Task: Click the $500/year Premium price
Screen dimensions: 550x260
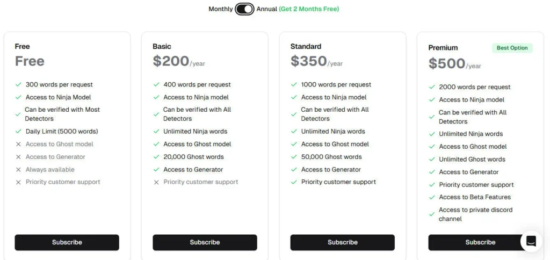Action: click(x=454, y=63)
